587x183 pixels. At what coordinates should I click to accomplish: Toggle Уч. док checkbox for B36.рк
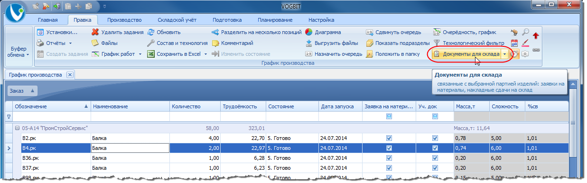coord(435,158)
